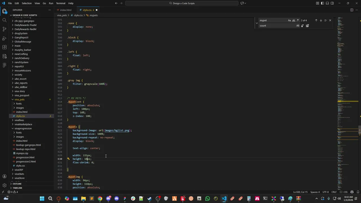The image size is (361, 203).
Task: Toggle Preserve Case in replace box
Action: click(298, 26)
